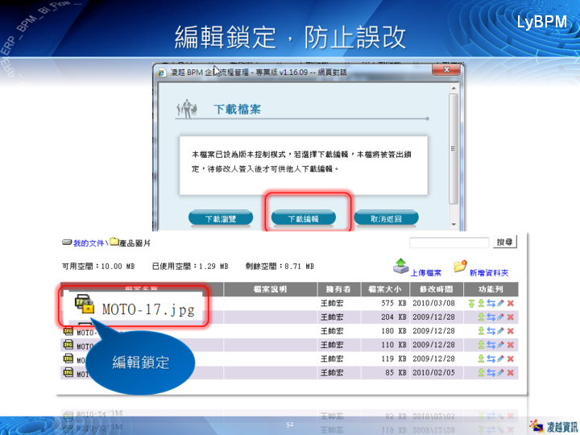Click the dialog scrollbar up arrow
Viewport: 580px width, 435px height.
[x=454, y=89]
